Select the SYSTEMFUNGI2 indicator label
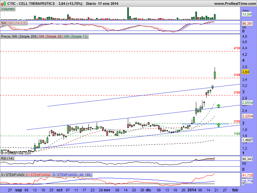Viewport: 257px width, 193px height. [x=38, y=175]
